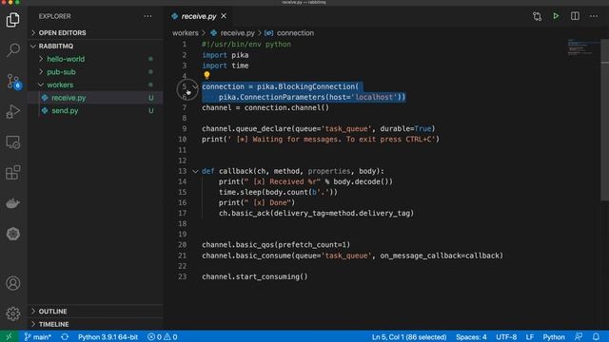Click the EXPLORER panel title

[55, 16]
